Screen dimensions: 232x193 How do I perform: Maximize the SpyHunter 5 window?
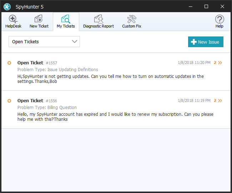(206, 6)
